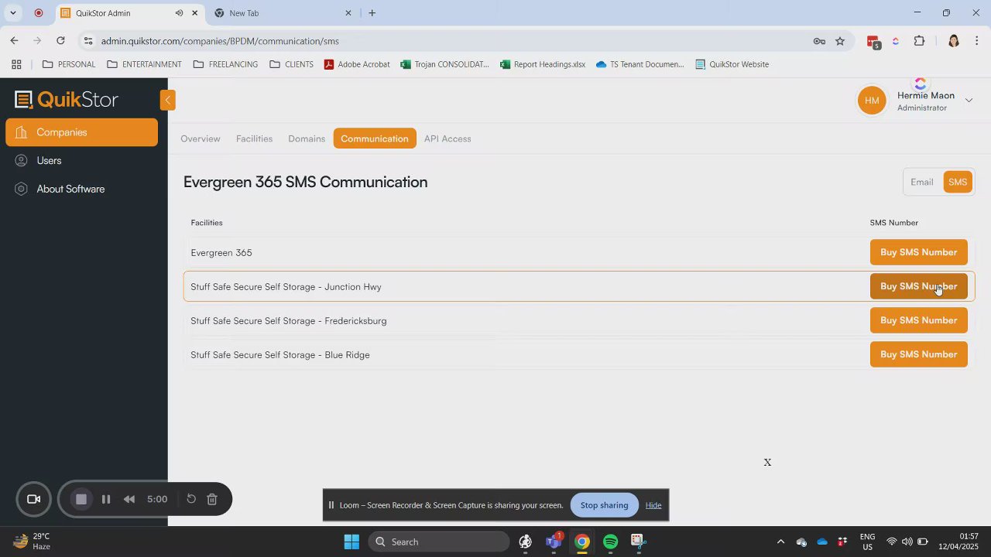Open the CLIENTS bookmarks folder
Screen dimensions: 991x557
click(x=291, y=64)
